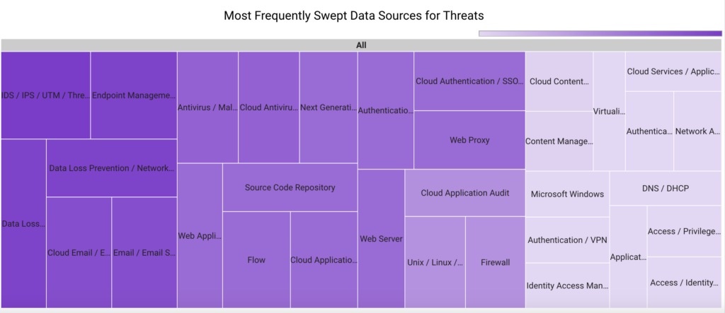
Task: Select the Firewall tile
Action: click(x=495, y=262)
